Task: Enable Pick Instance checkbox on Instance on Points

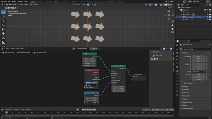Action: [x=113, y=78]
